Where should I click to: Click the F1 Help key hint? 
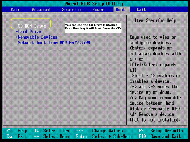click(17, 131)
